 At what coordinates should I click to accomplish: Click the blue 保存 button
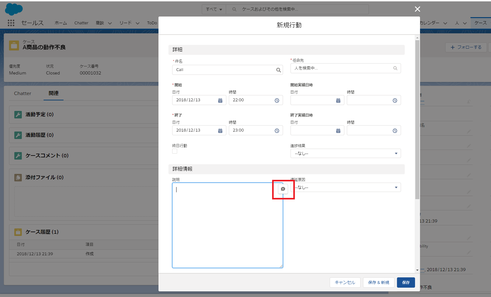click(x=406, y=282)
